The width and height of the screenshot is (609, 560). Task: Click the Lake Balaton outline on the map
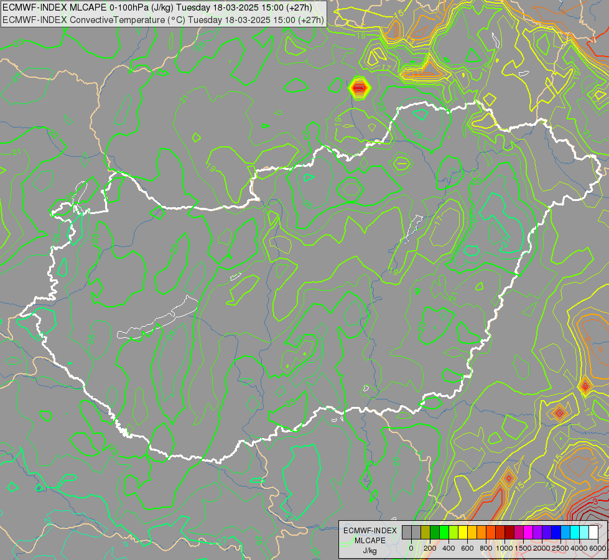tap(157, 317)
